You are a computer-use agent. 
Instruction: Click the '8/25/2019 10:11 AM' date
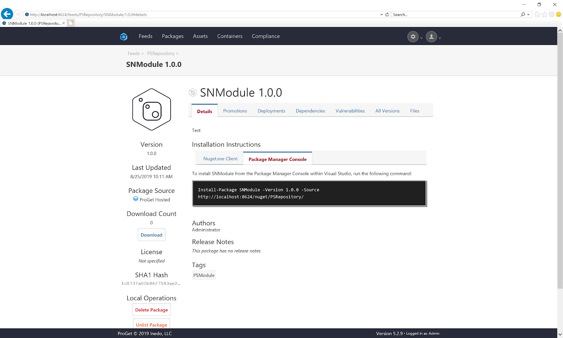point(151,176)
